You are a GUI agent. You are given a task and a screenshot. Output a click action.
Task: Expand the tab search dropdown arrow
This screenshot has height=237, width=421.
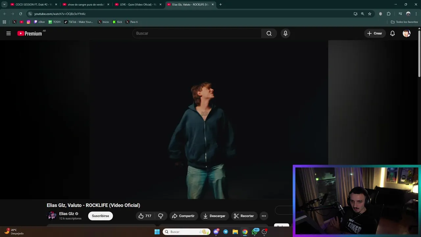click(x=4, y=5)
